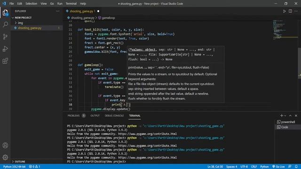This screenshot has width=301, height=169.
Task: Maximize the panel size chevron
Action: pyautogui.click(x=290, y=115)
